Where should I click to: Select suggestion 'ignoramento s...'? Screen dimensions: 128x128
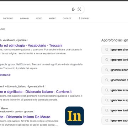point(115,80)
